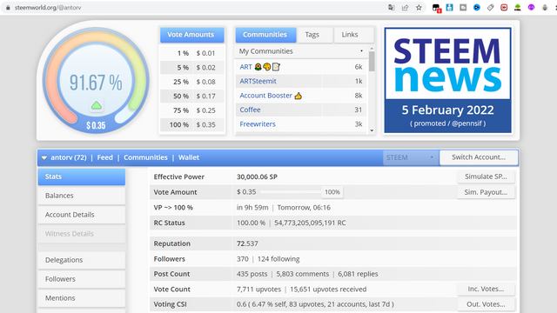Image resolution: width=557 pixels, height=313 pixels.
Task: Click the 435 posts count text
Action: 252,274
